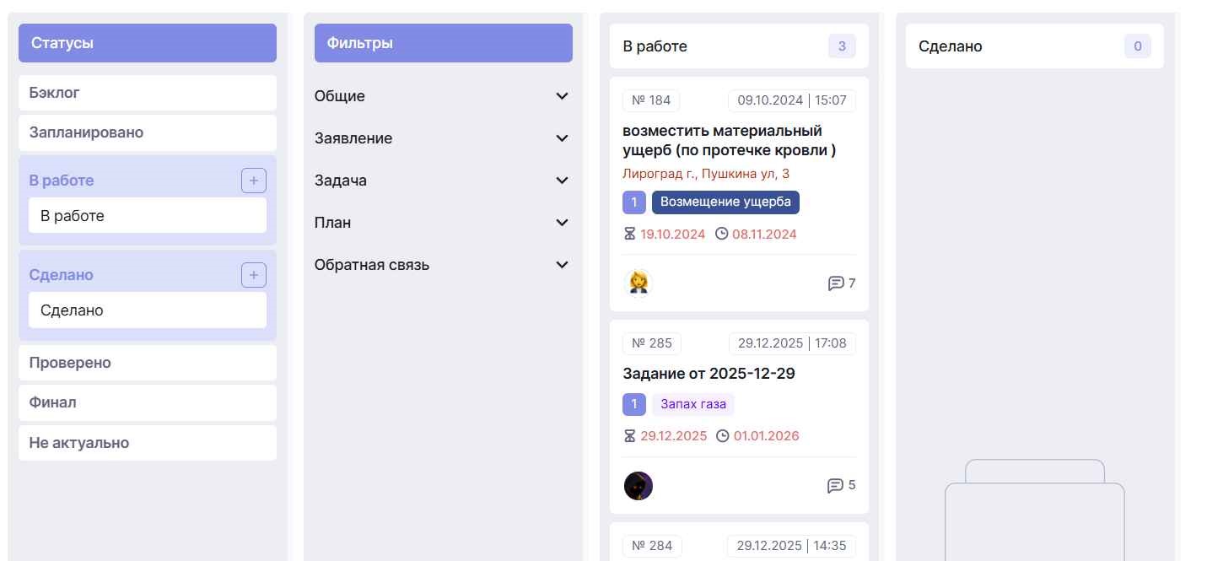This screenshot has width=1207, height=561.
Task: Click the hourglass deadline icon on card №184
Action: (630, 234)
